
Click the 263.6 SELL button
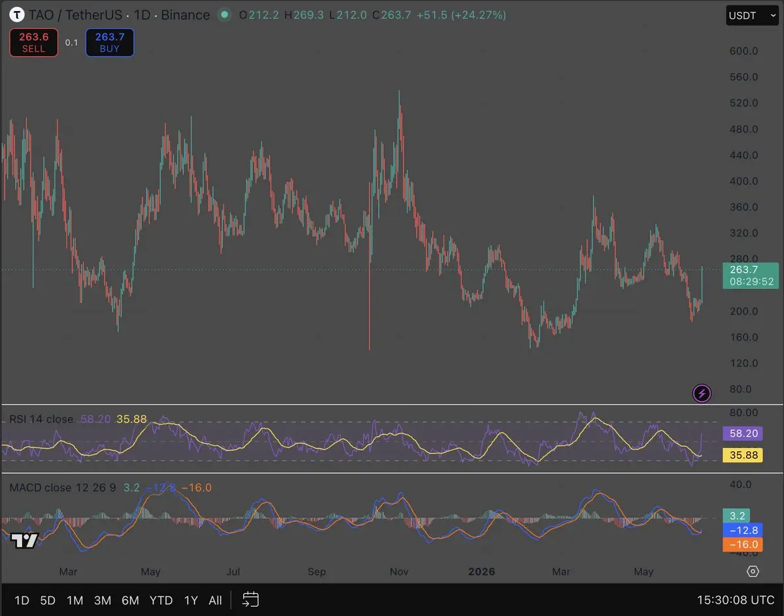pyautogui.click(x=34, y=43)
